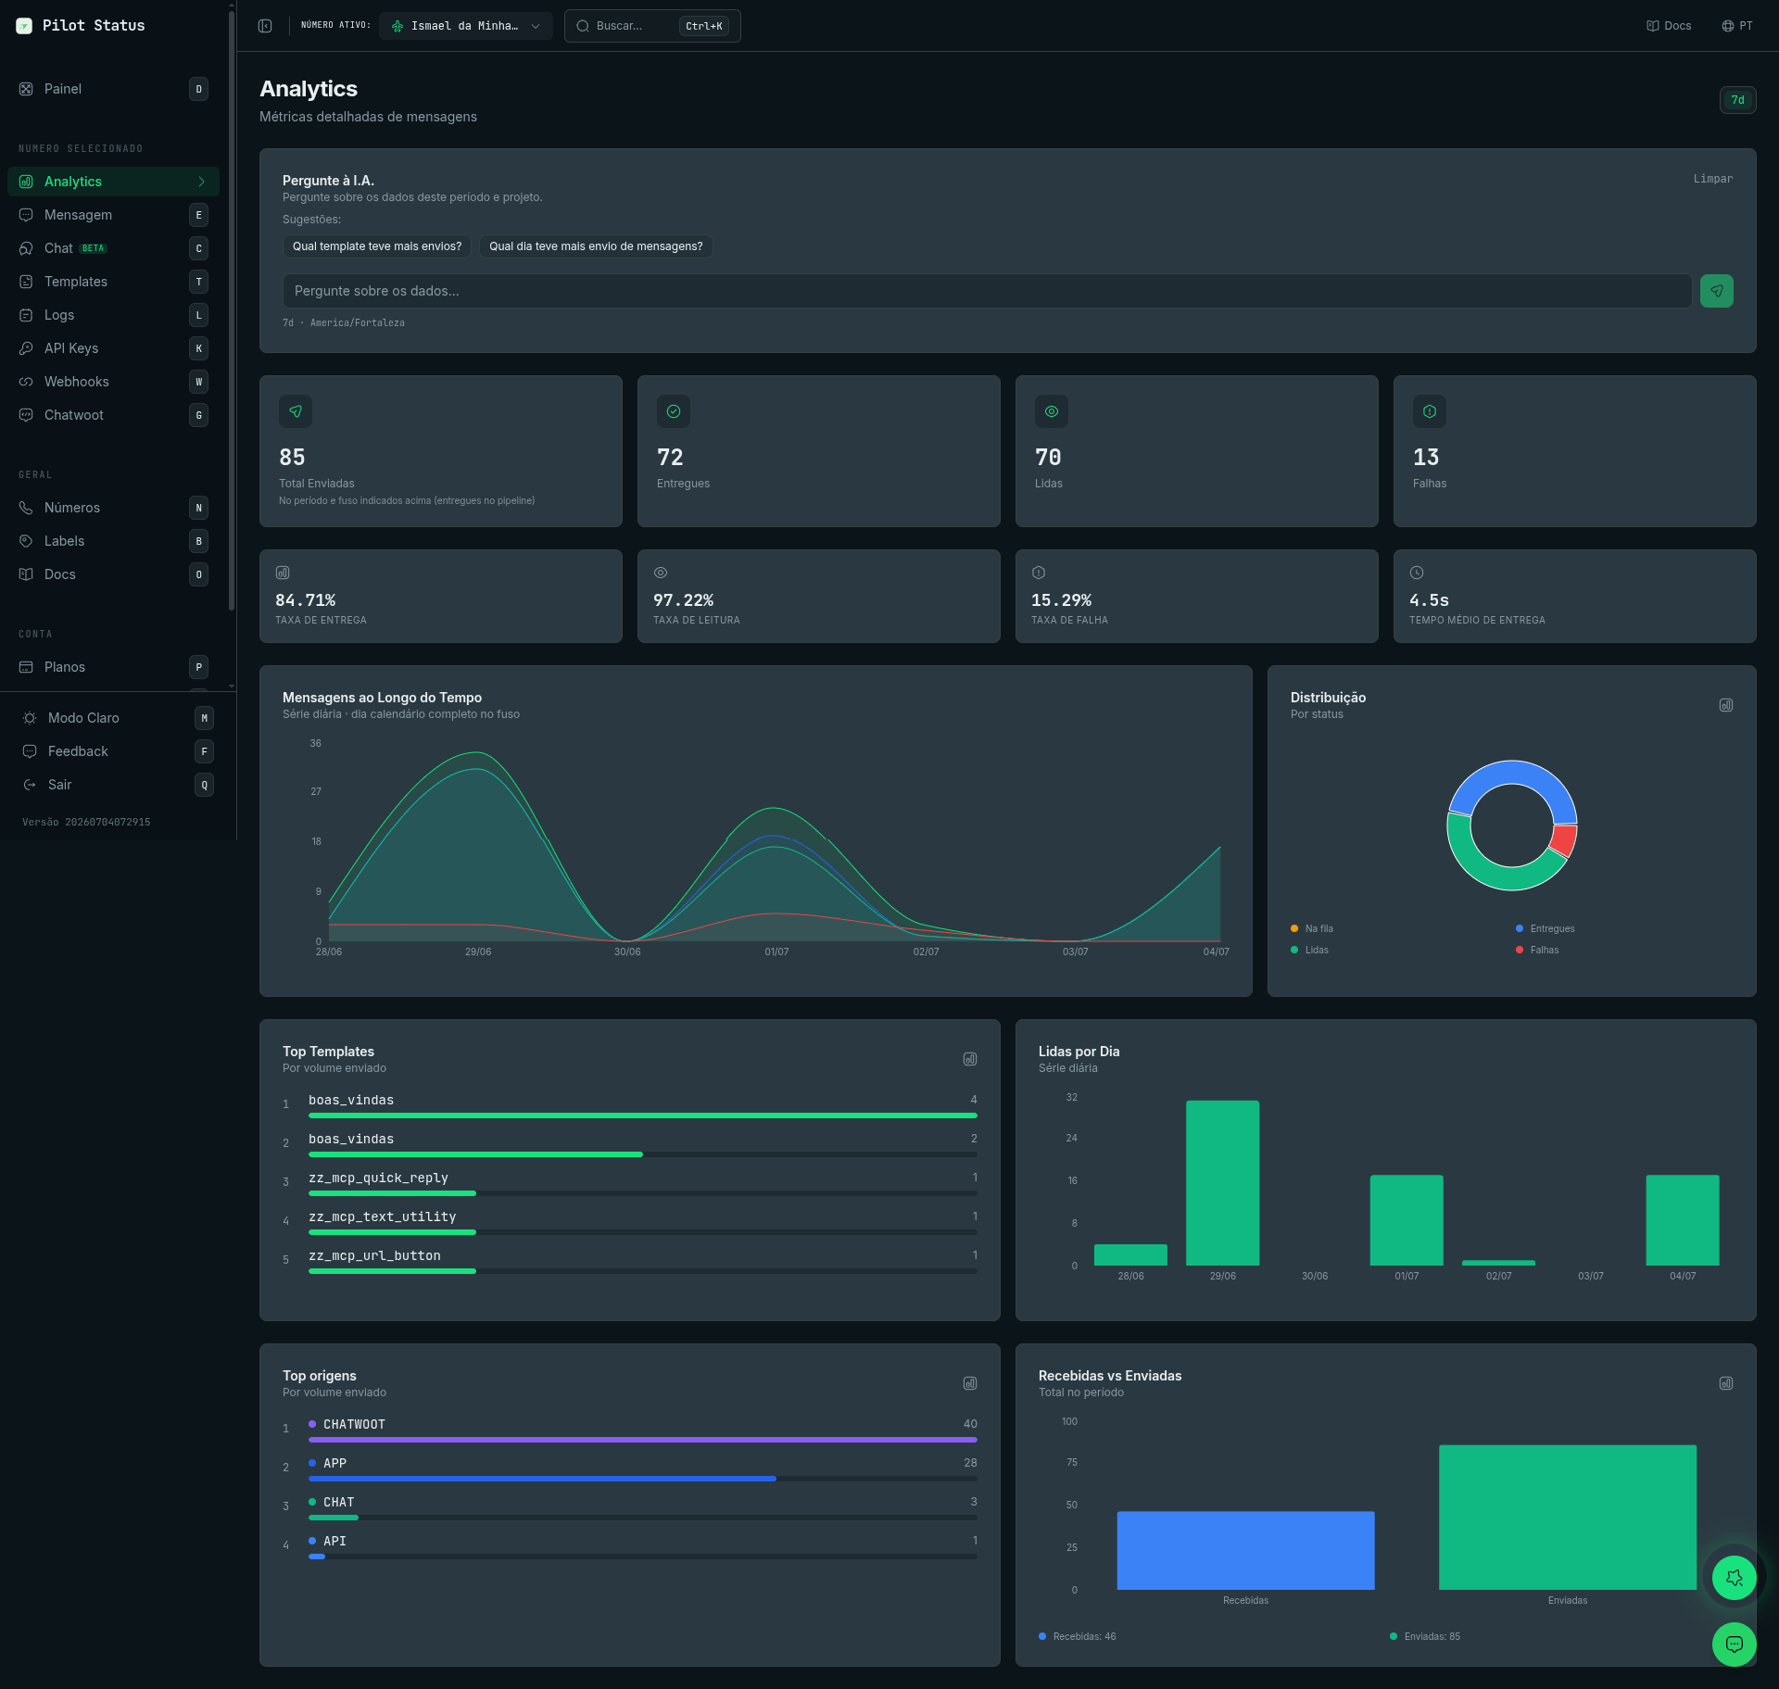Click the APP blue origin bar
Viewport: 1779px width, 1689px height.
(x=542, y=1479)
